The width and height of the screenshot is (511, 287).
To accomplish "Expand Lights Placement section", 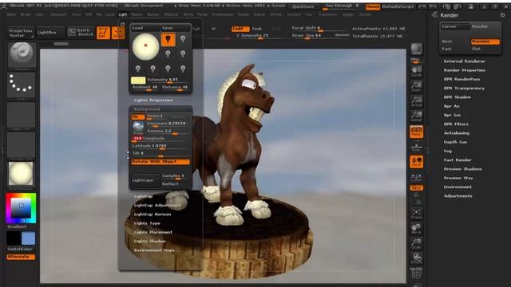I will (x=153, y=232).
